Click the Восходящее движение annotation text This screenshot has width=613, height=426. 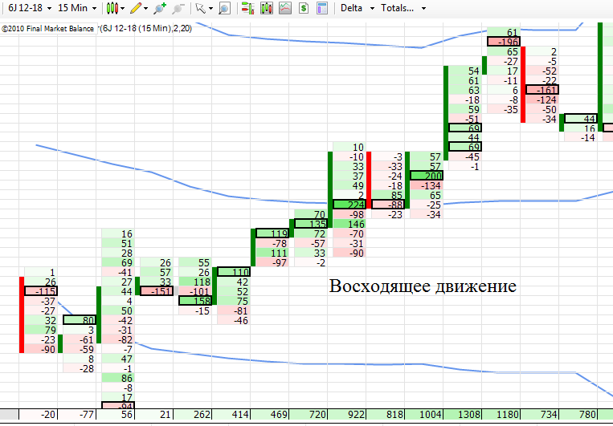pos(423,286)
